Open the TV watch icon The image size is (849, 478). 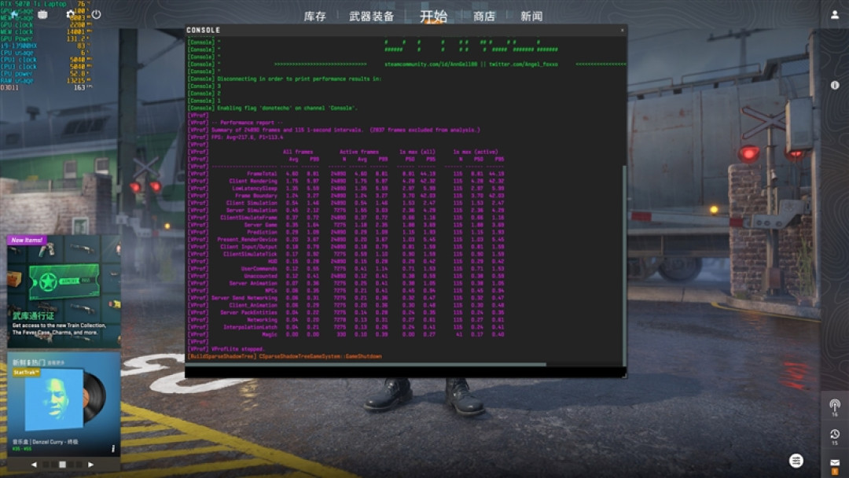42,15
